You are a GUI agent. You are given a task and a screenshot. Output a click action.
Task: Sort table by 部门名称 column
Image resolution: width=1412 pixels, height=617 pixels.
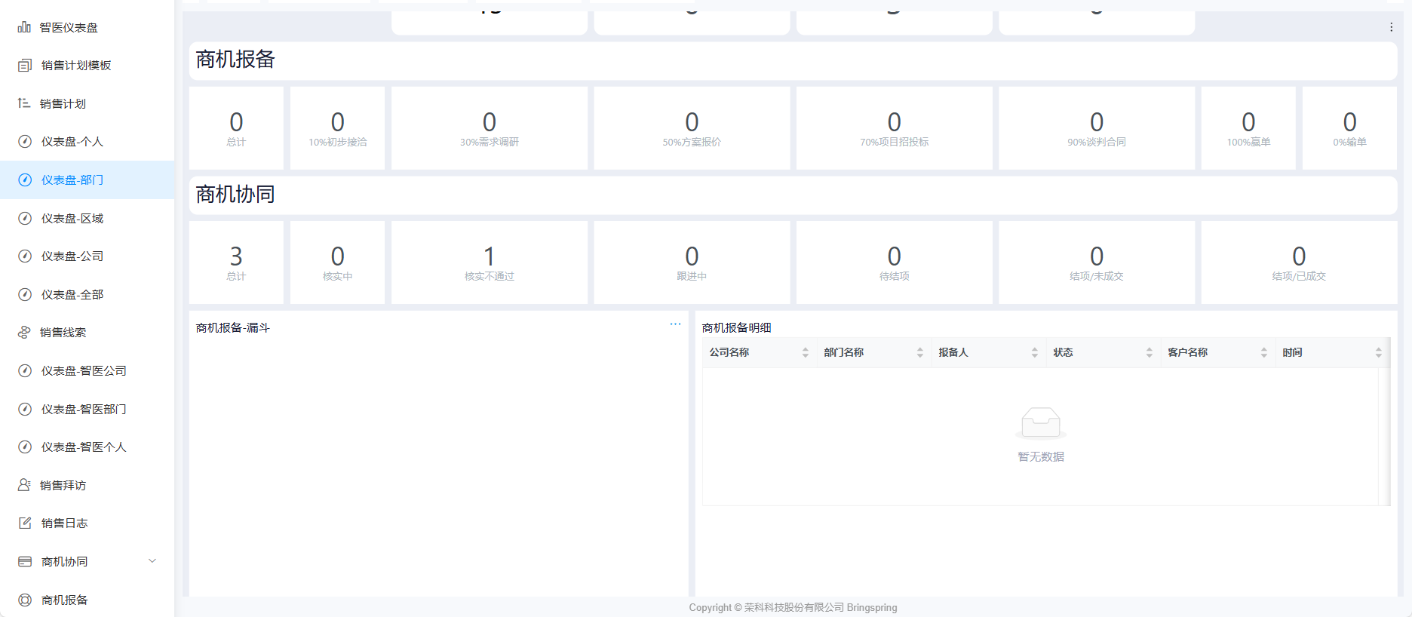919,352
